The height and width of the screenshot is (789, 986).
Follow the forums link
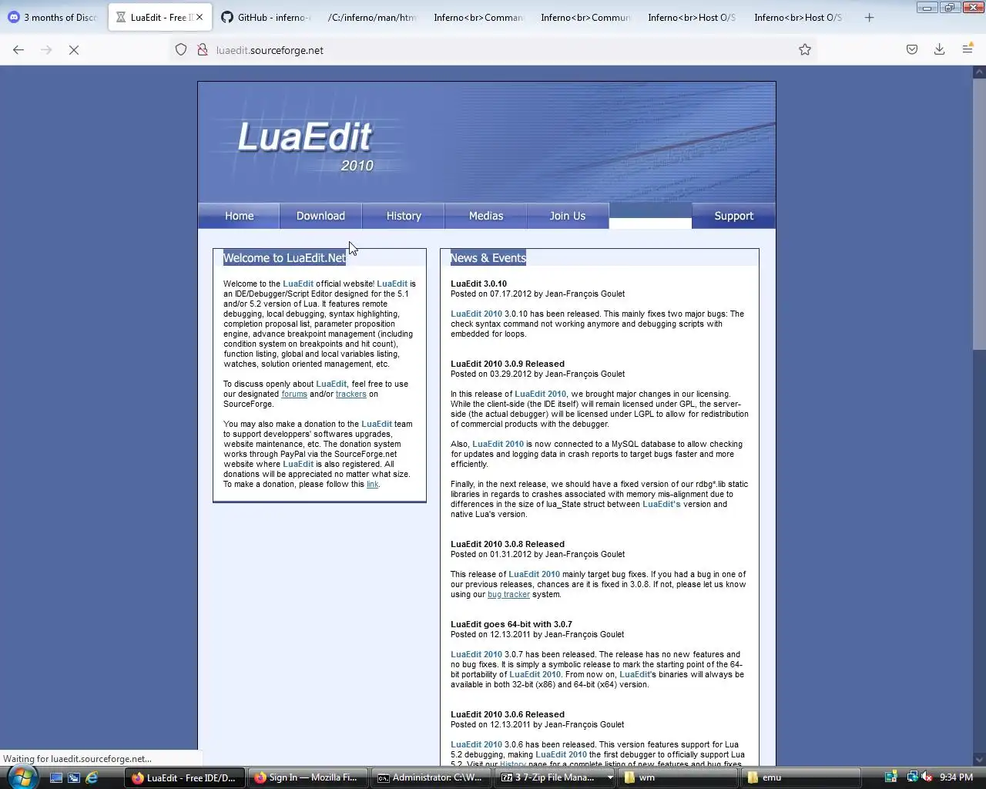[x=294, y=394]
